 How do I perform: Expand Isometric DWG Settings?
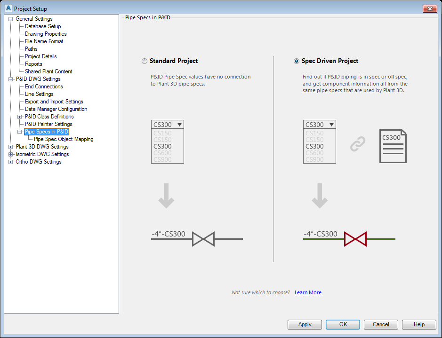pos(10,154)
